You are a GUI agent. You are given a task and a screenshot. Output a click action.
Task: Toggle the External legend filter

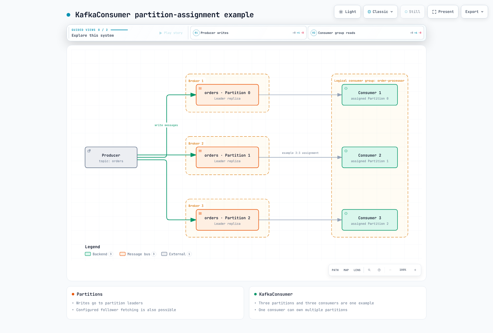[177, 254]
